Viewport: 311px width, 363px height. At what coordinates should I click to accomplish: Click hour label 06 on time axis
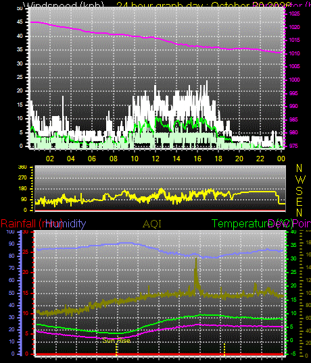pos(92,159)
